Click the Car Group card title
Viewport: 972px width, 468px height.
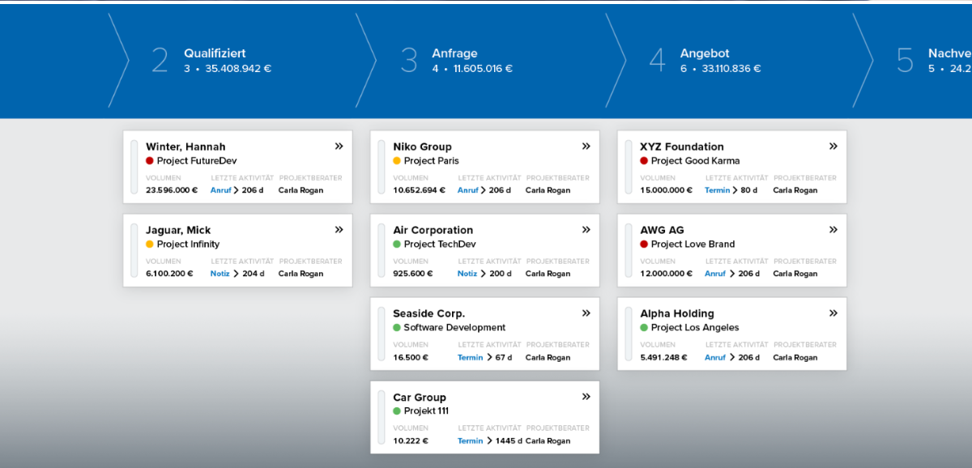420,398
